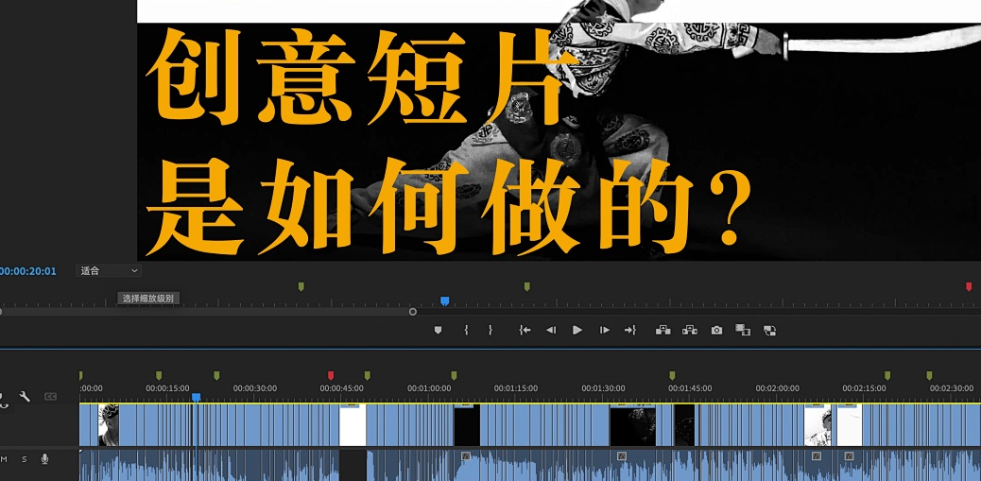The width and height of the screenshot is (981, 481).
Task: Click the Mark Out bracket icon
Action: click(x=491, y=330)
